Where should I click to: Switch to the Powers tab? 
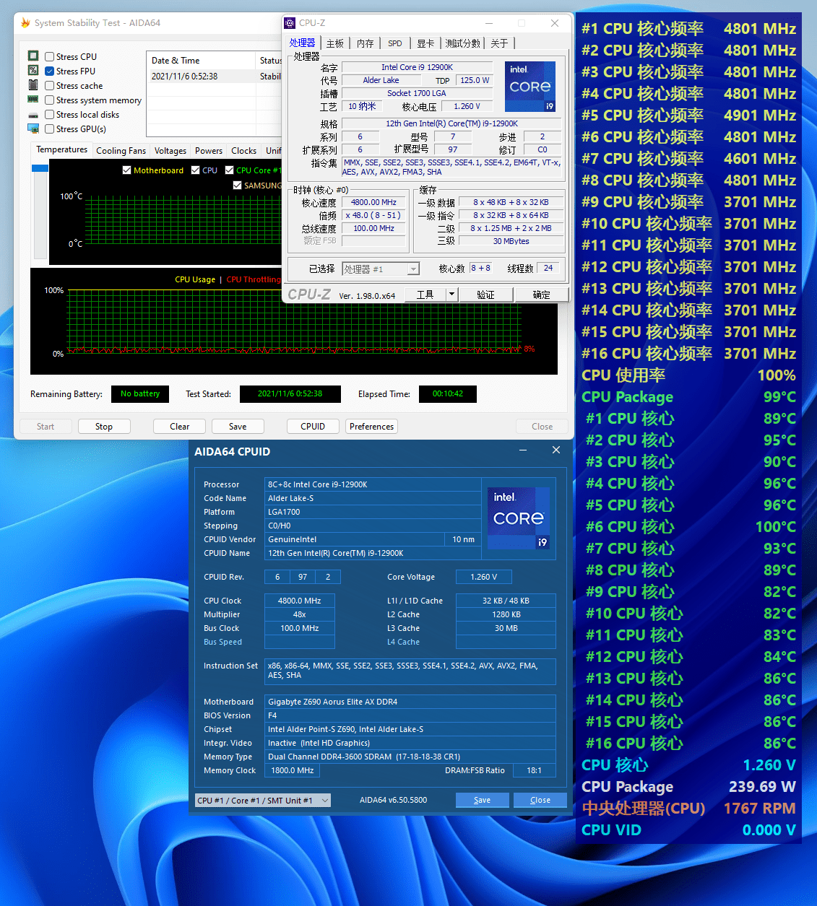pyautogui.click(x=209, y=151)
